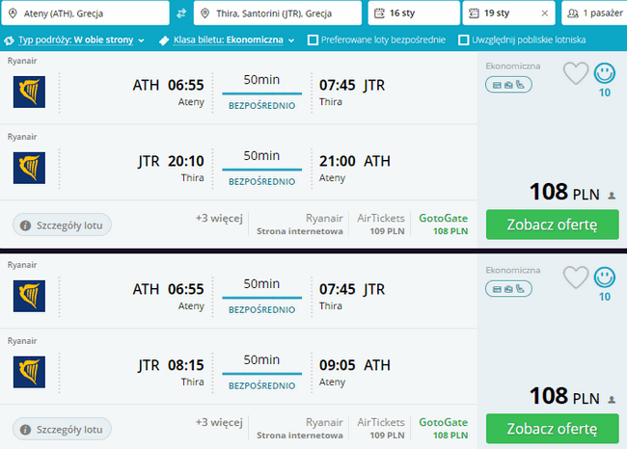The height and width of the screenshot is (449, 627).
Task: Open Szczegóły lotu for first offer
Action: (62, 225)
